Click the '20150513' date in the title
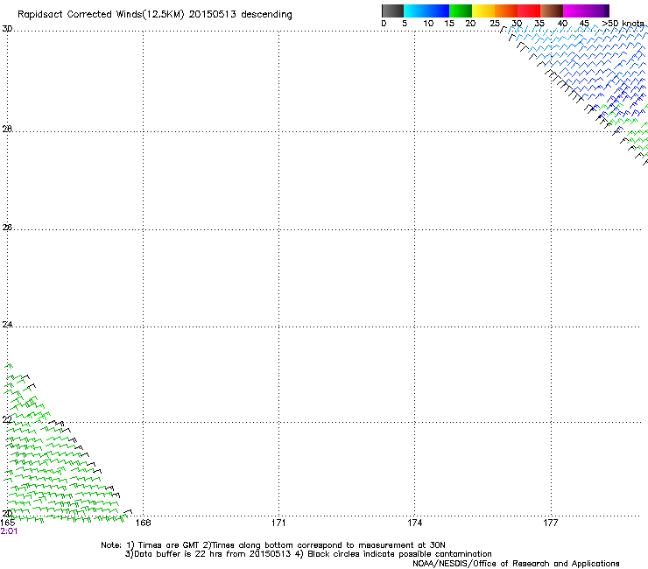 coord(213,15)
